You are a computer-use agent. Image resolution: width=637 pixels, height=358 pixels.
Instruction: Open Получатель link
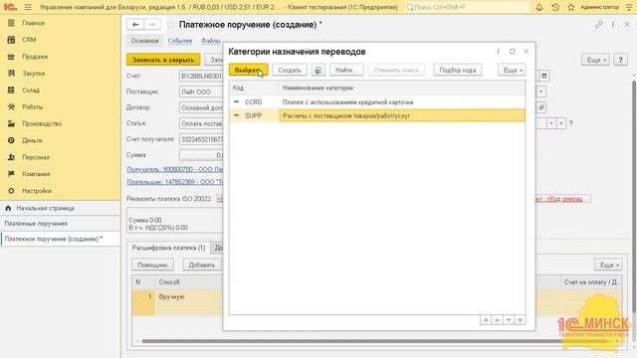pyautogui.click(x=175, y=169)
